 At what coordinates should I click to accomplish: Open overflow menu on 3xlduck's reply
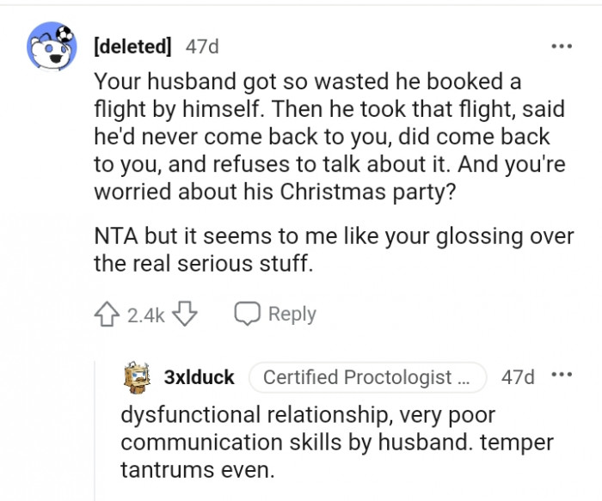click(562, 376)
